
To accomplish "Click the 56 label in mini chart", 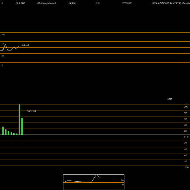I will coord(122,180).
